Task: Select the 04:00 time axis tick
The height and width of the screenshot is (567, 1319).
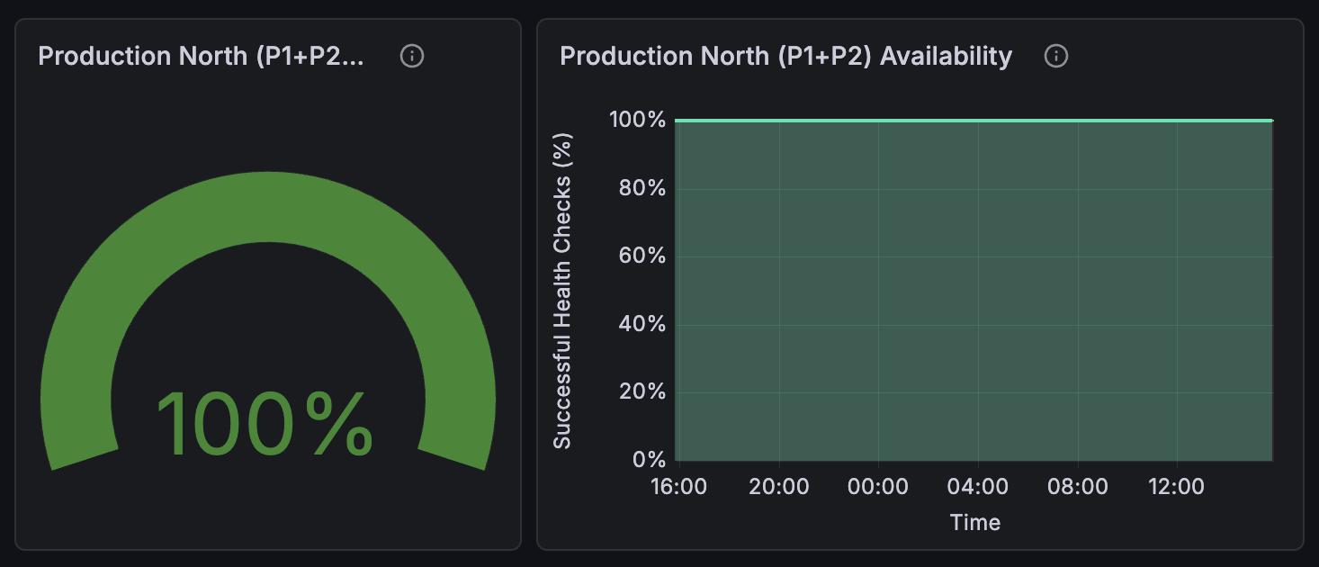Action: (x=979, y=487)
